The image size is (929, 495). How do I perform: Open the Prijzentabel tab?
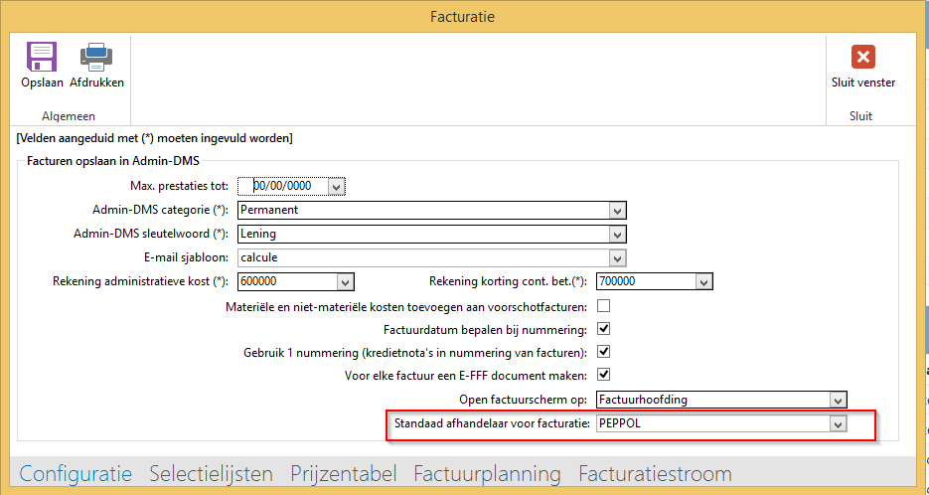coord(343,474)
